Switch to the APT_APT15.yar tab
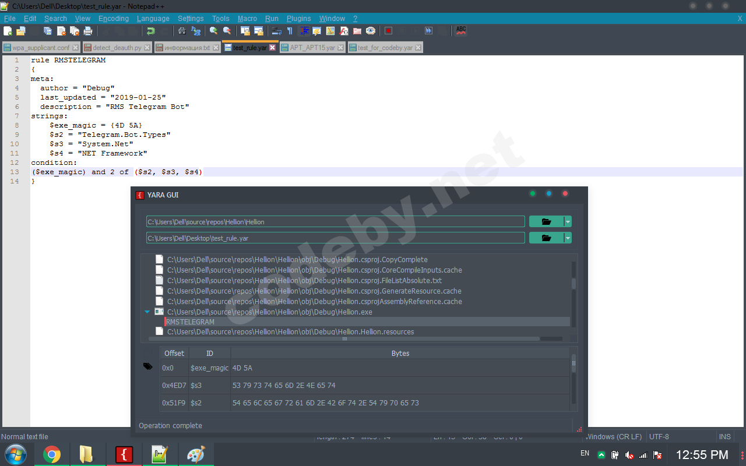Image resolution: width=746 pixels, height=466 pixels. tap(312, 48)
